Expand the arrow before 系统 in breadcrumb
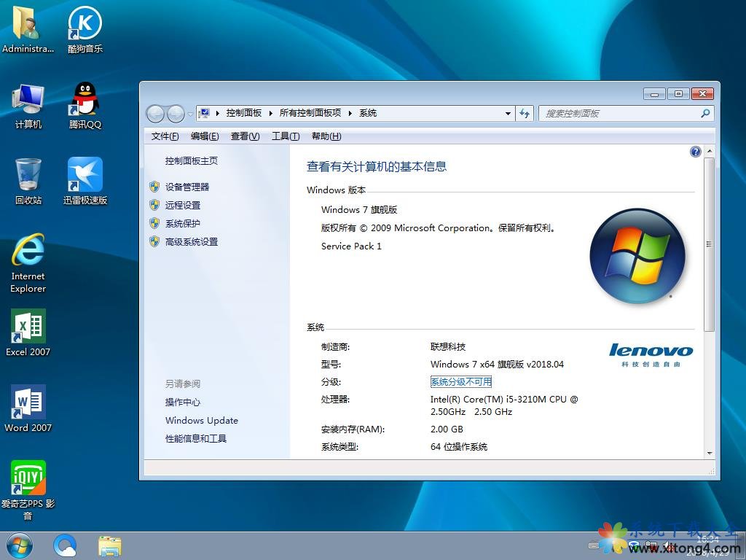The height and width of the screenshot is (560, 746). (350, 113)
